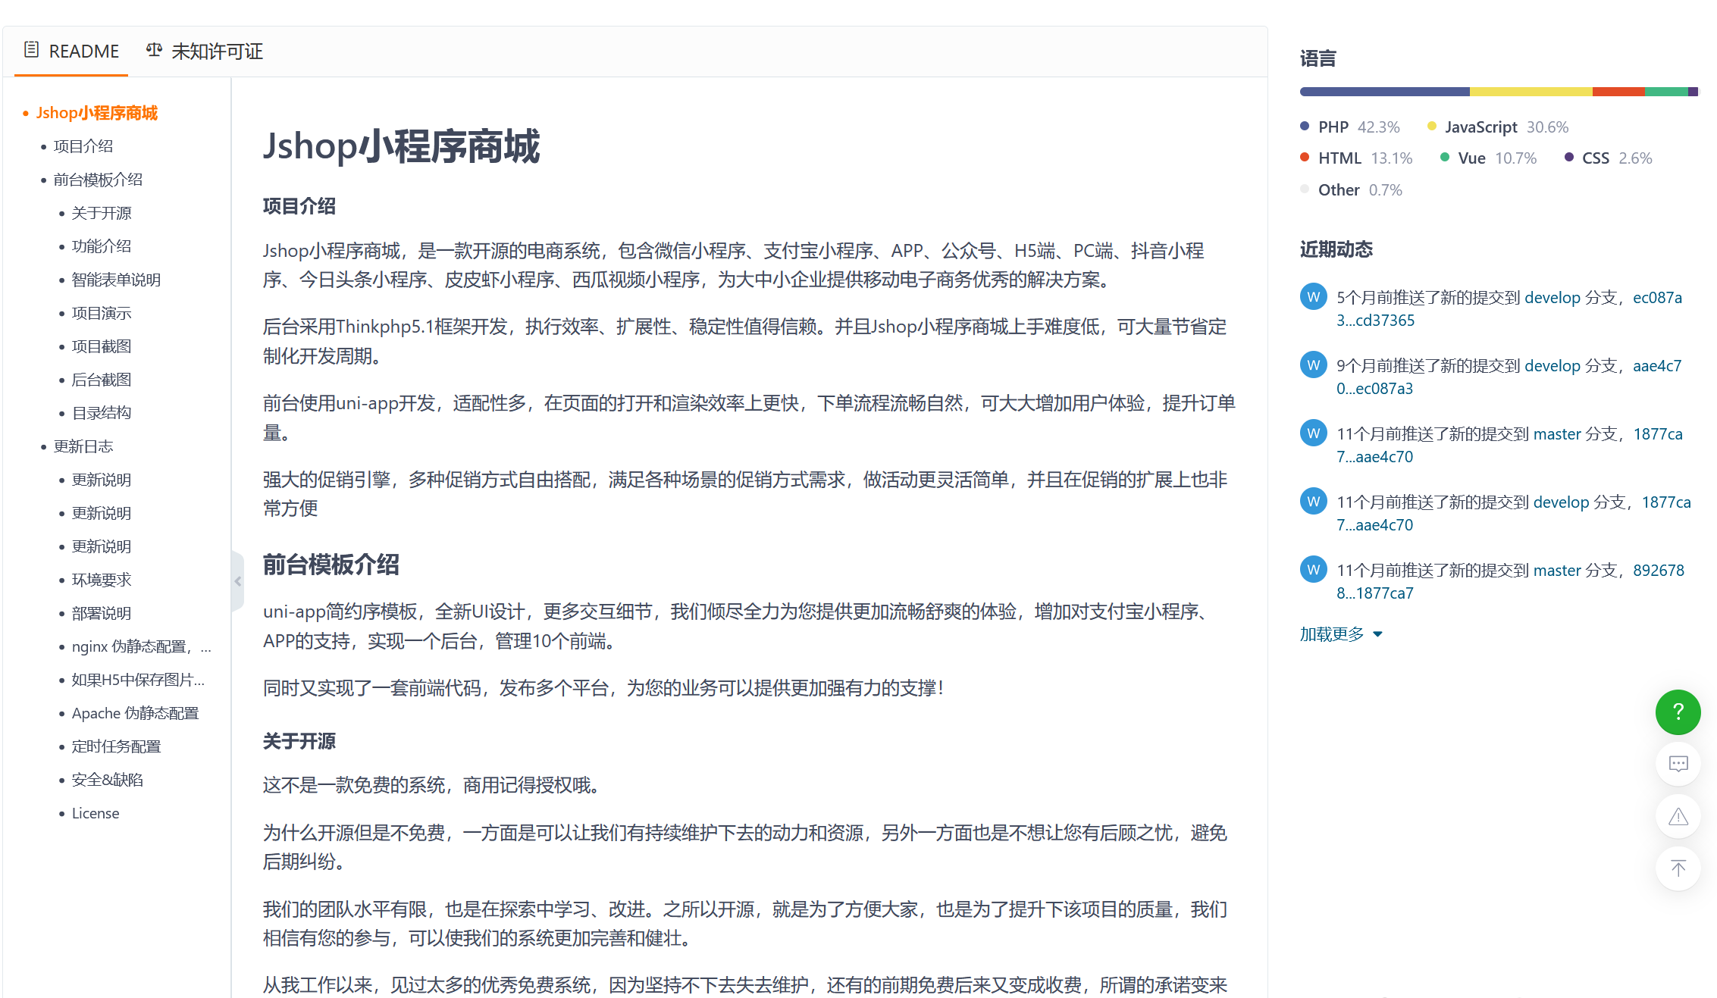This screenshot has height=998, width=1717.
Task: Expand the 更新日志 section in the outline
Action: 83,446
